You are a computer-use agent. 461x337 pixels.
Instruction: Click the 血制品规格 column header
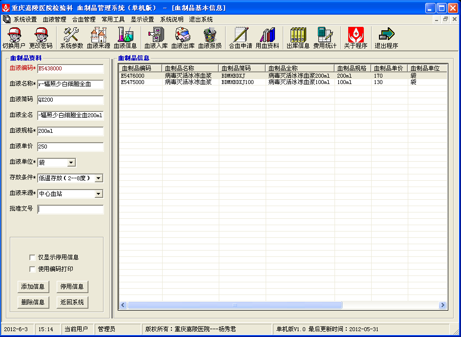pos(353,68)
